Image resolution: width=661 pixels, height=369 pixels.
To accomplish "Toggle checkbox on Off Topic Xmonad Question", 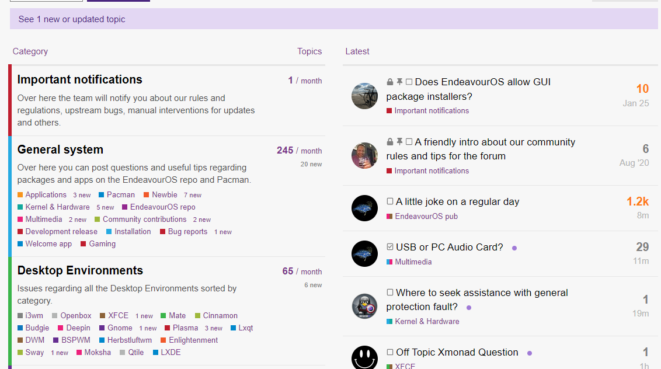I will pos(390,351).
